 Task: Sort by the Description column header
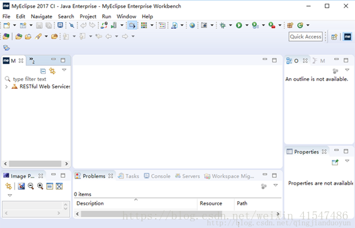136,204
